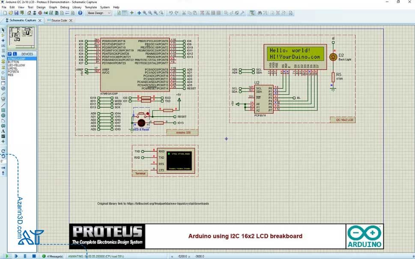
Task: Click the schematic overview thumbnail
Action: point(21,37)
